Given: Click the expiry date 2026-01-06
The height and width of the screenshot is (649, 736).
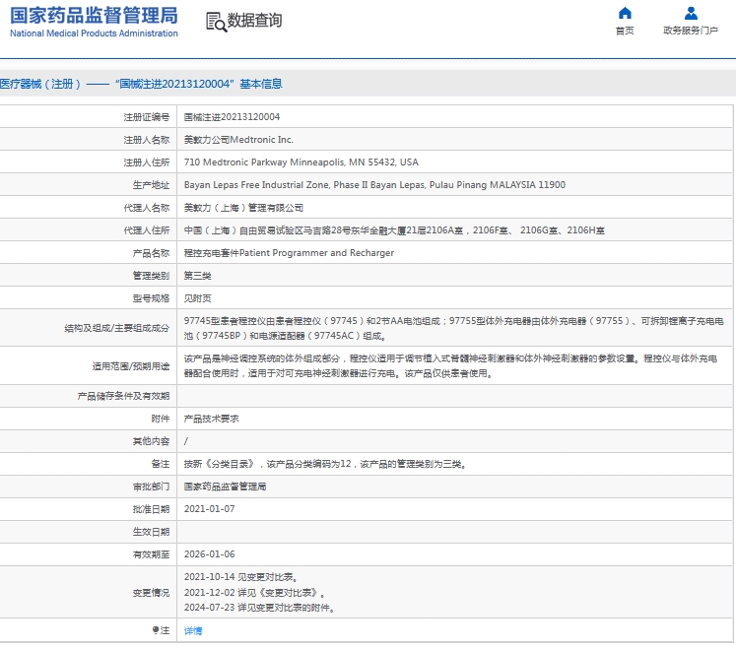Looking at the screenshot, I should [x=209, y=554].
